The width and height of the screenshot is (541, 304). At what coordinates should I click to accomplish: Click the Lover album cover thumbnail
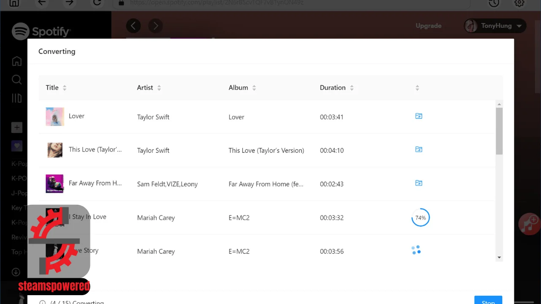tap(55, 117)
